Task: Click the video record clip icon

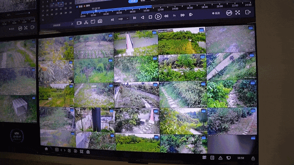Action: tap(79, 23)
